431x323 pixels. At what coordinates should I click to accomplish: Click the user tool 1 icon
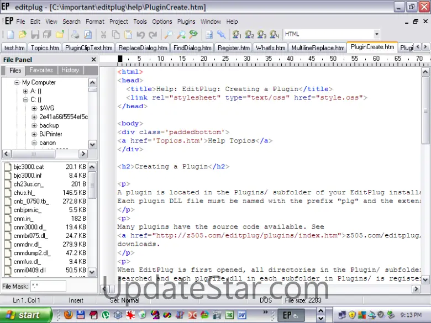click(236, 34)
